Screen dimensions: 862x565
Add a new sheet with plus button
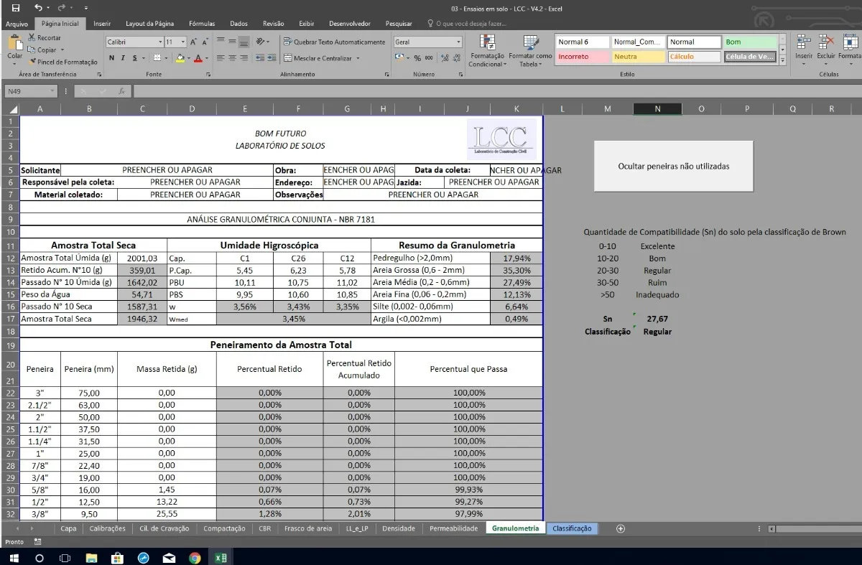(621, 528)
